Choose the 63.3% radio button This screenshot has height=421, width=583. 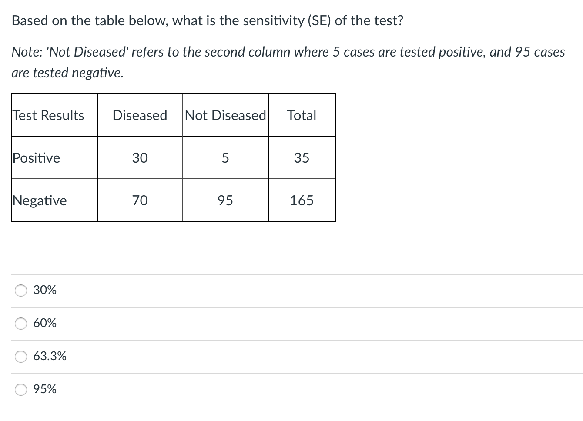click(20, 356)
